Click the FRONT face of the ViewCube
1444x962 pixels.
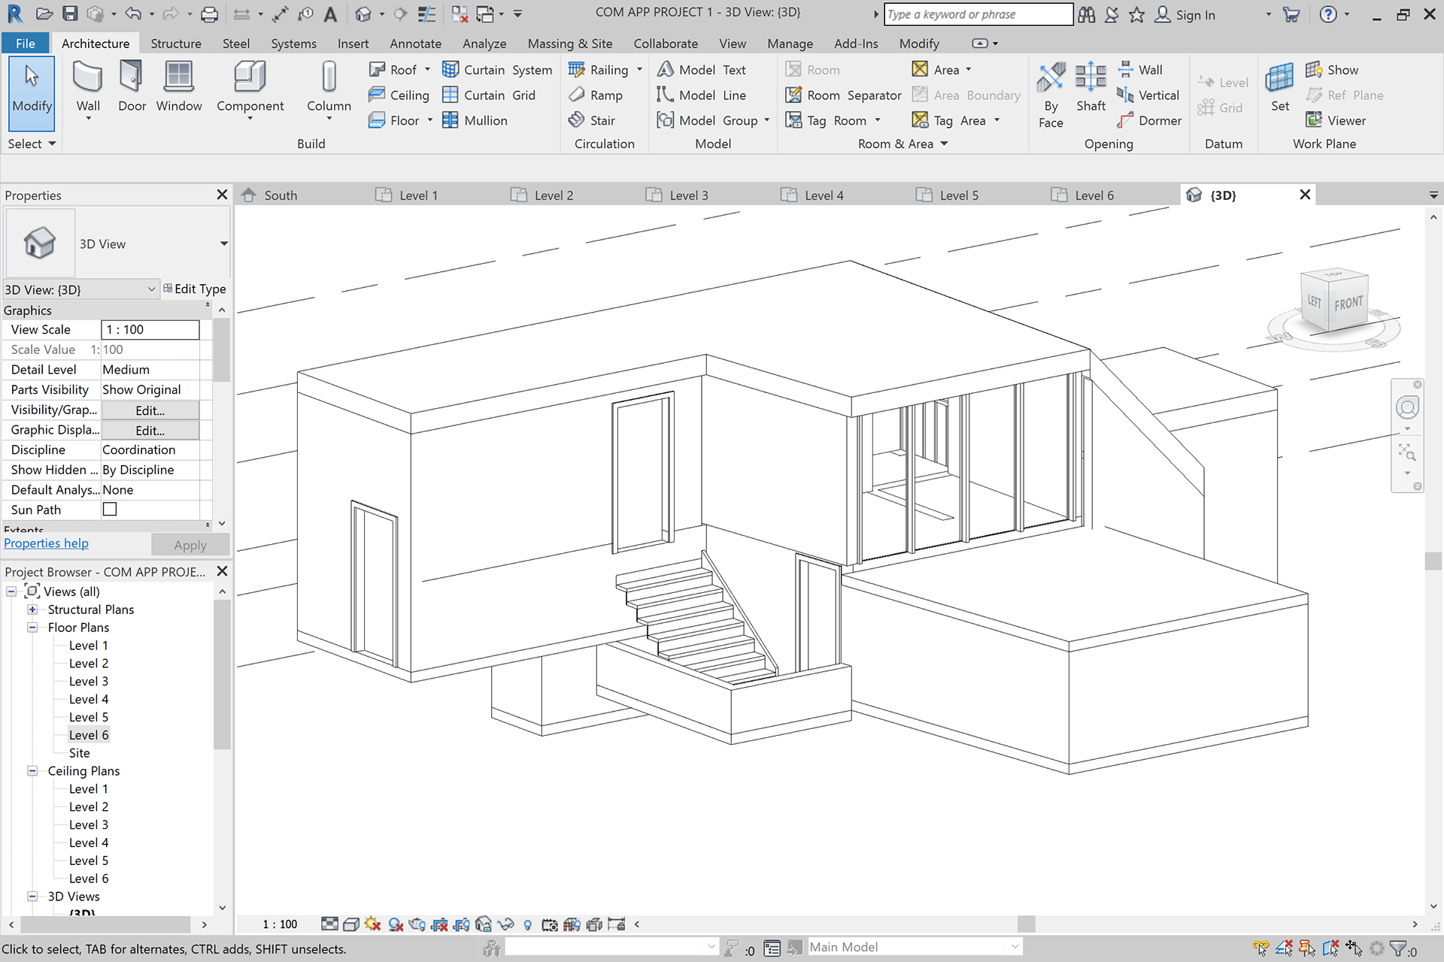pyautogui.click(x=1348, y=304)
